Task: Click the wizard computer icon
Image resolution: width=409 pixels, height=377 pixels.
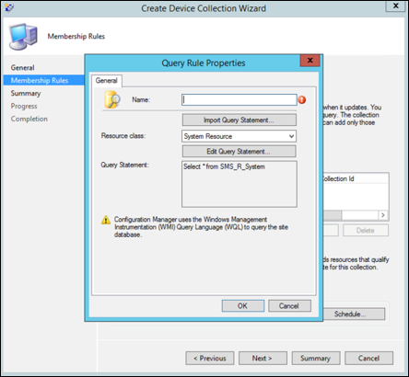Action: 23,37
